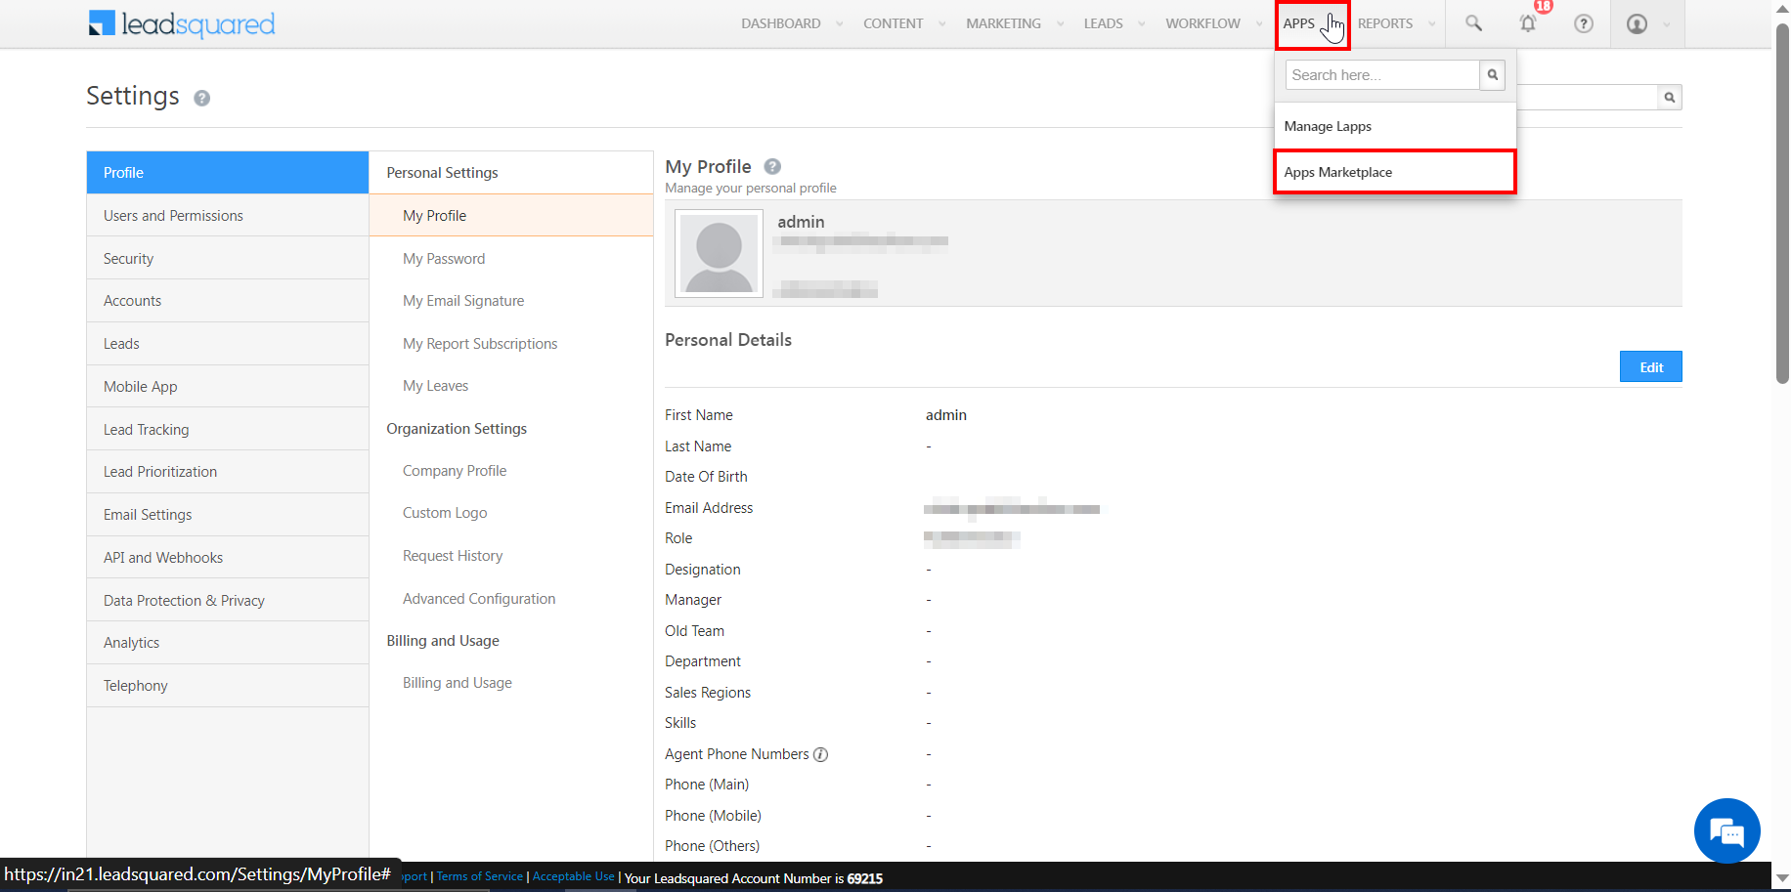This screenshot has height=892, width=1791.
Task: Click the page vertical scrollbar
Action: 1782,203
